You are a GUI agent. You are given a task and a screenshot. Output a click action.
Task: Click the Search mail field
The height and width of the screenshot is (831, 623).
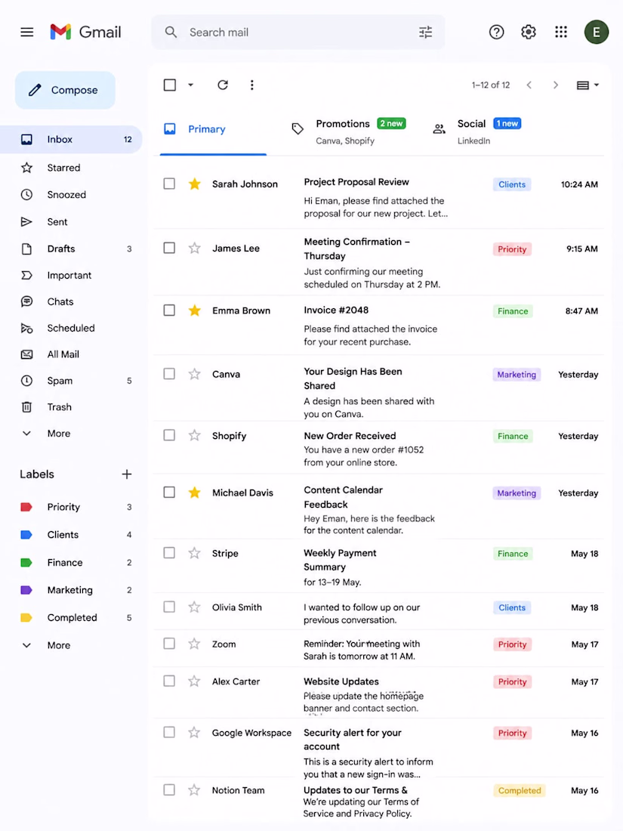(x=298, y=32)
